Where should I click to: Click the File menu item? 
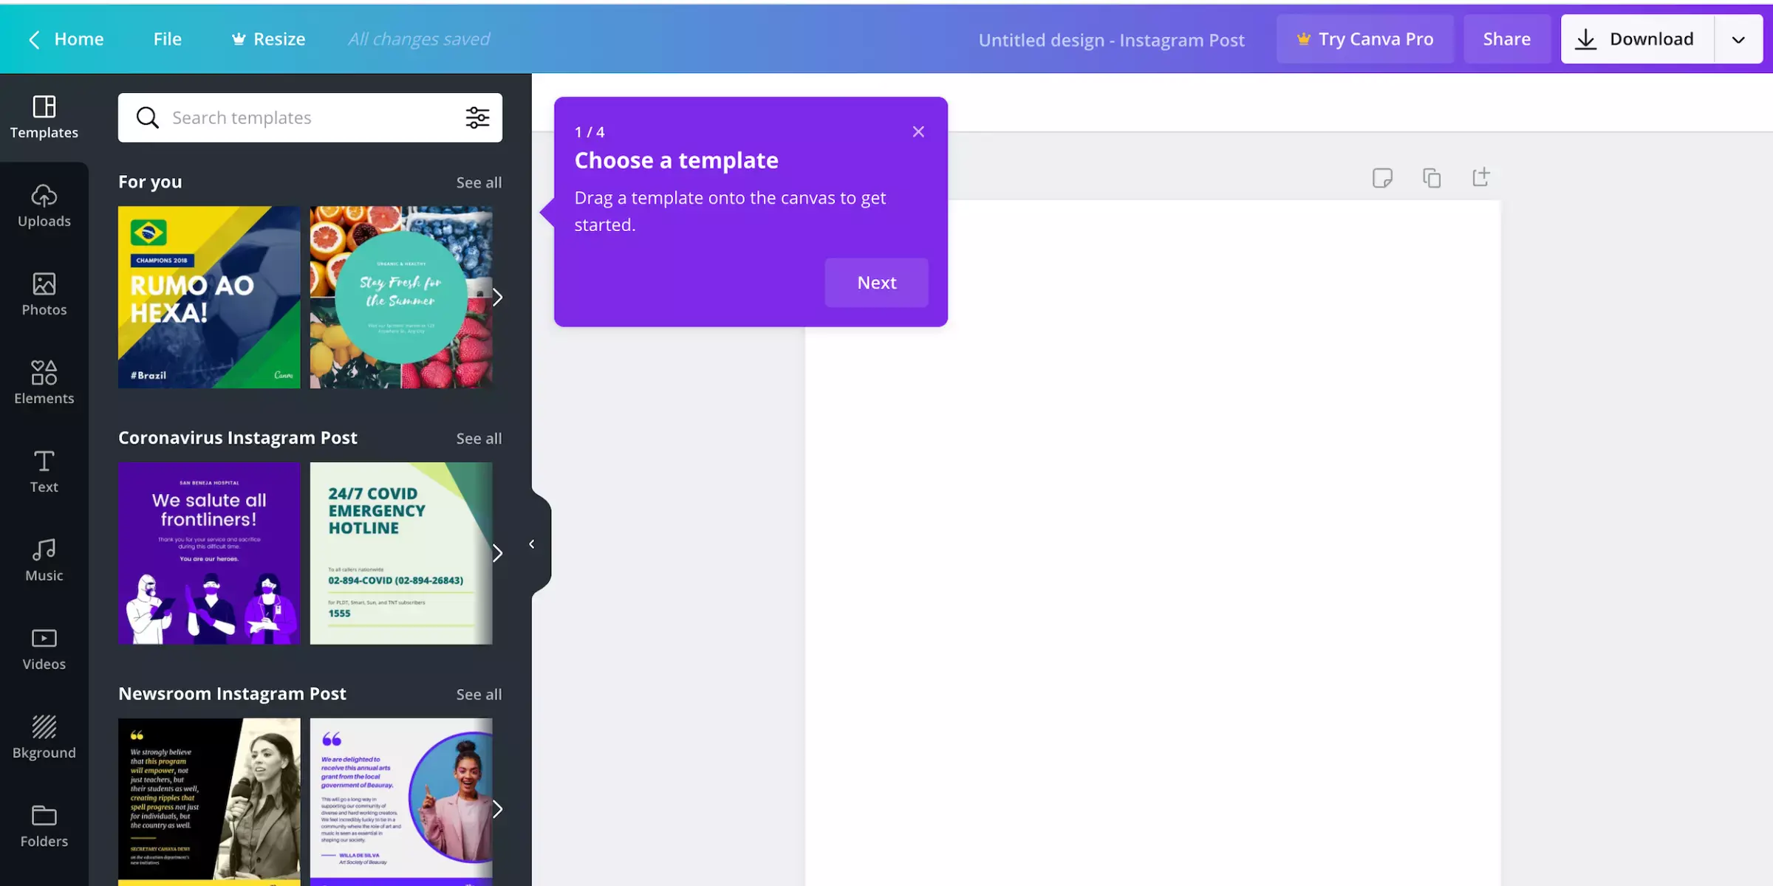click(x=168, y=38)
